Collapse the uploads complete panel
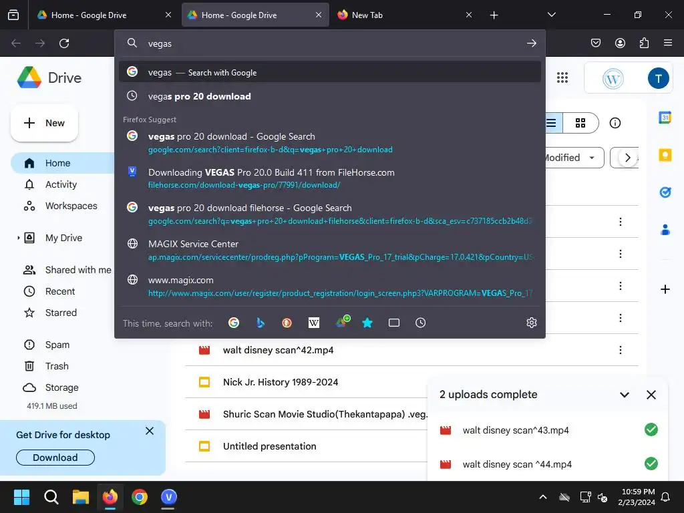Screen dimensions: 684x513 coord(625,395)
